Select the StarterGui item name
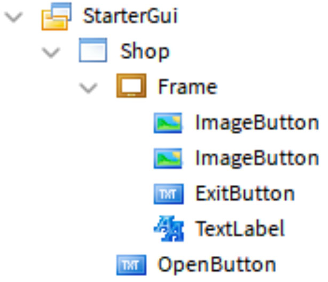The height and width of the screenshot is (282, 328). point(130,15)
